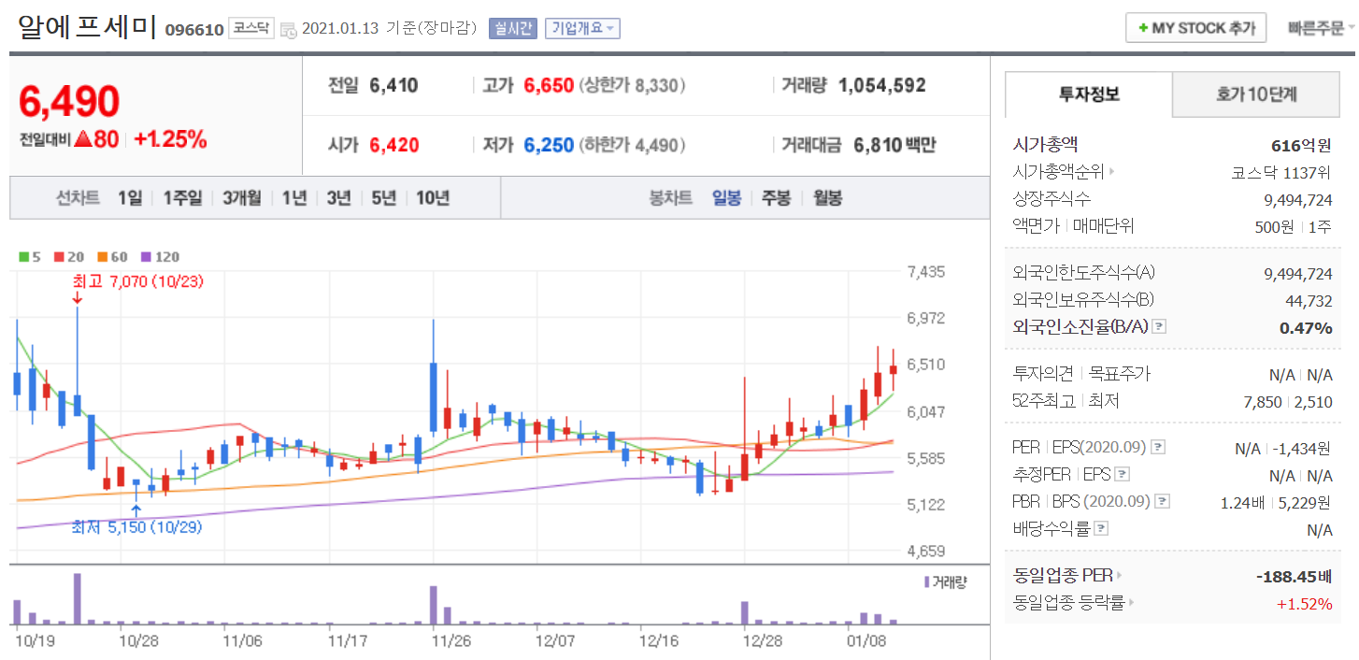Screen dimensions: 1359x660
Task: Switch candlestick chart to 주봉 weekly
Action: 776,197
